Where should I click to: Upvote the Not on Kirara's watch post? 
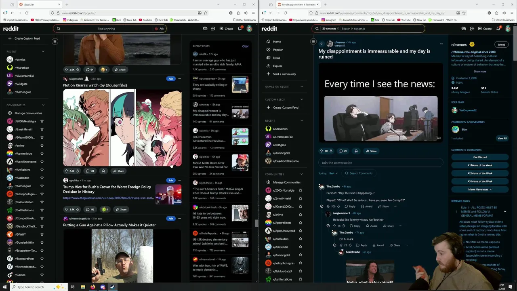(x=67, y=171)
